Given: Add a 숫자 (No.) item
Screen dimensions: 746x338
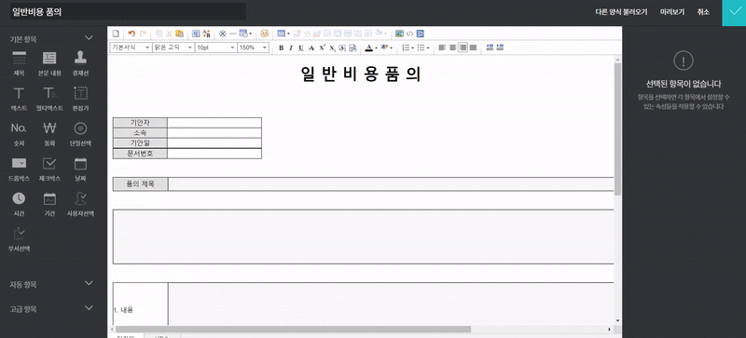Looking at the screenshot, I should [x=19, y=133].
